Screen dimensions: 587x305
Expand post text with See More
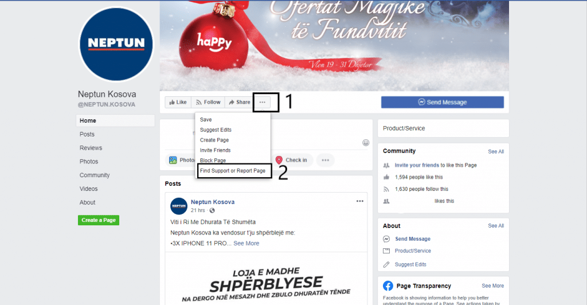pos(246,243)
